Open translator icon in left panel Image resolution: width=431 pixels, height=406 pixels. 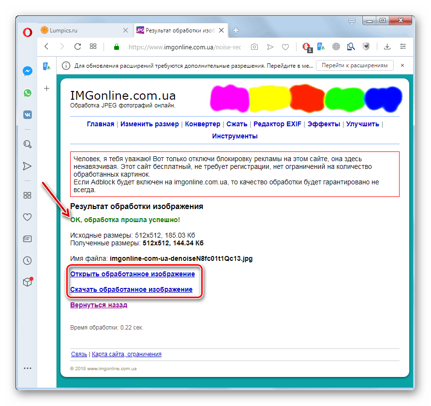pos(47,66)
